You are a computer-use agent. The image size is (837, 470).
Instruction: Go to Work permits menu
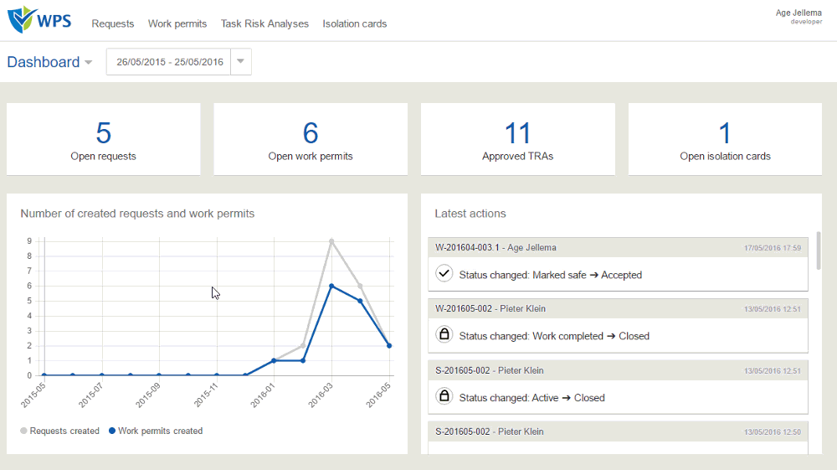pyautogui.click(x=177, y=23)
